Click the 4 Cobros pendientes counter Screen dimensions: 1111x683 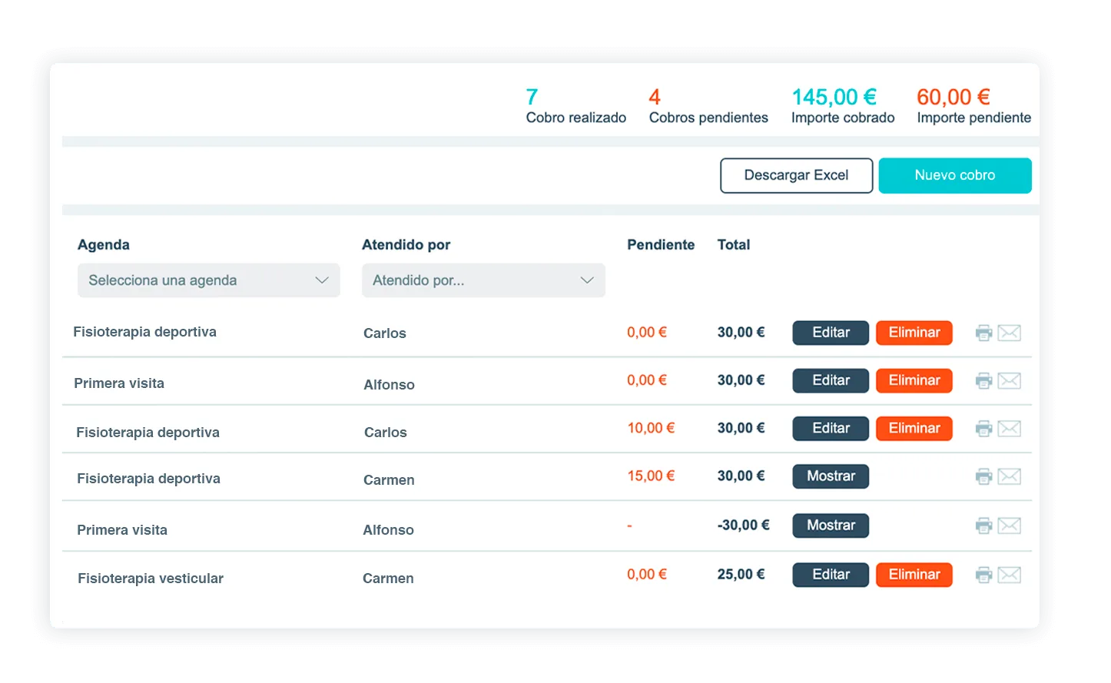pos(708,106)
